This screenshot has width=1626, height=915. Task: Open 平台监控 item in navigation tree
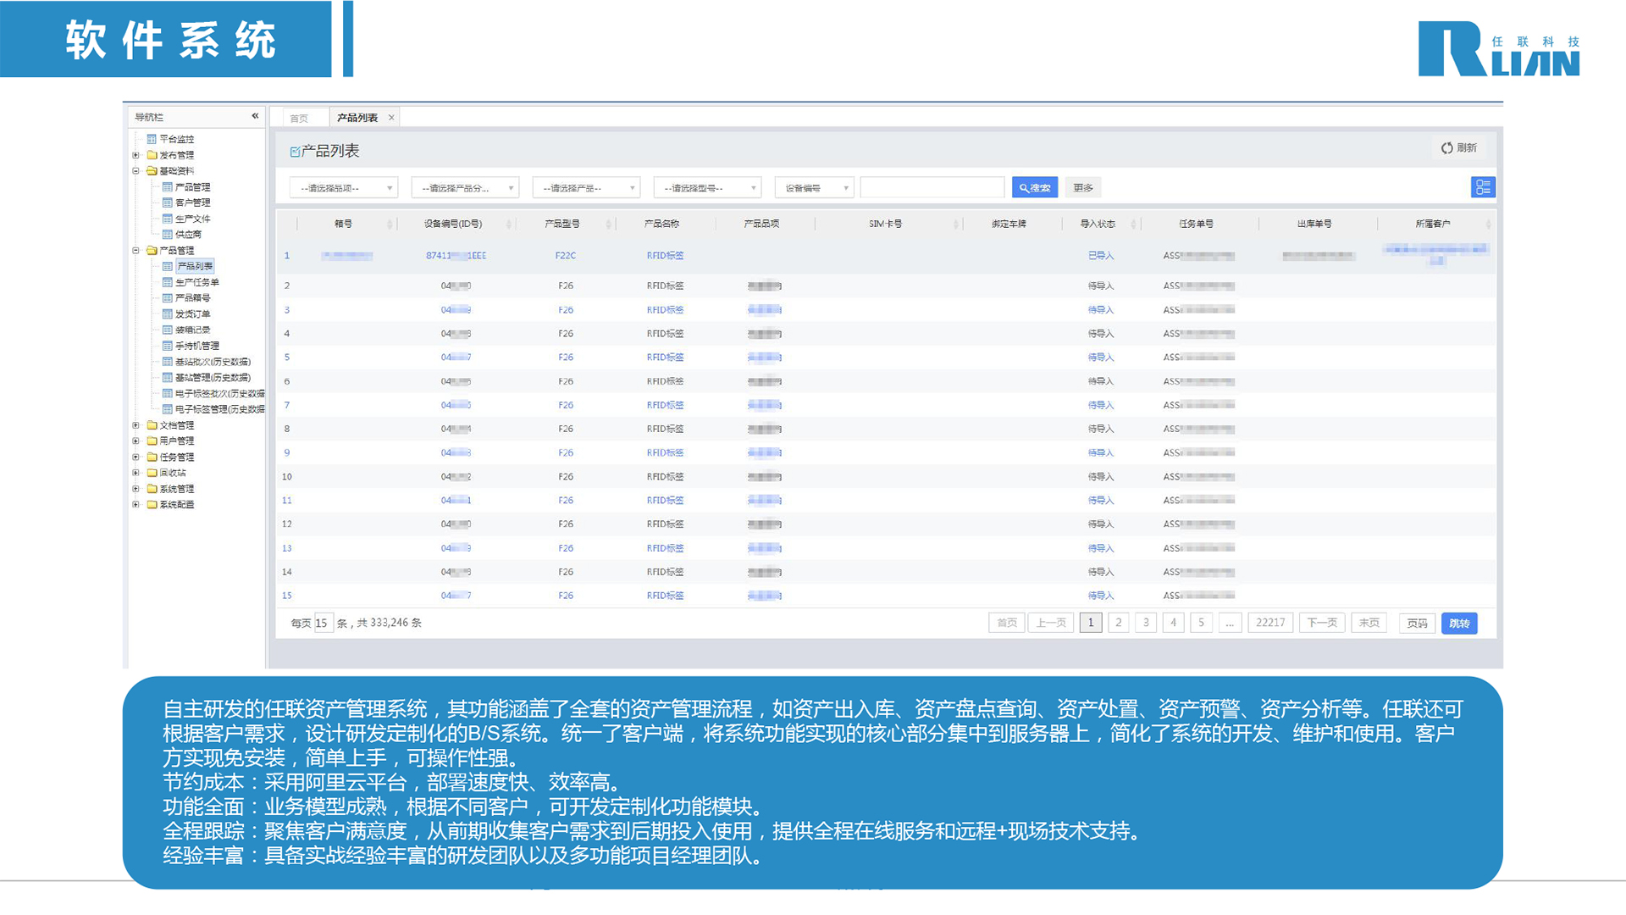click(x=176, y=139)
